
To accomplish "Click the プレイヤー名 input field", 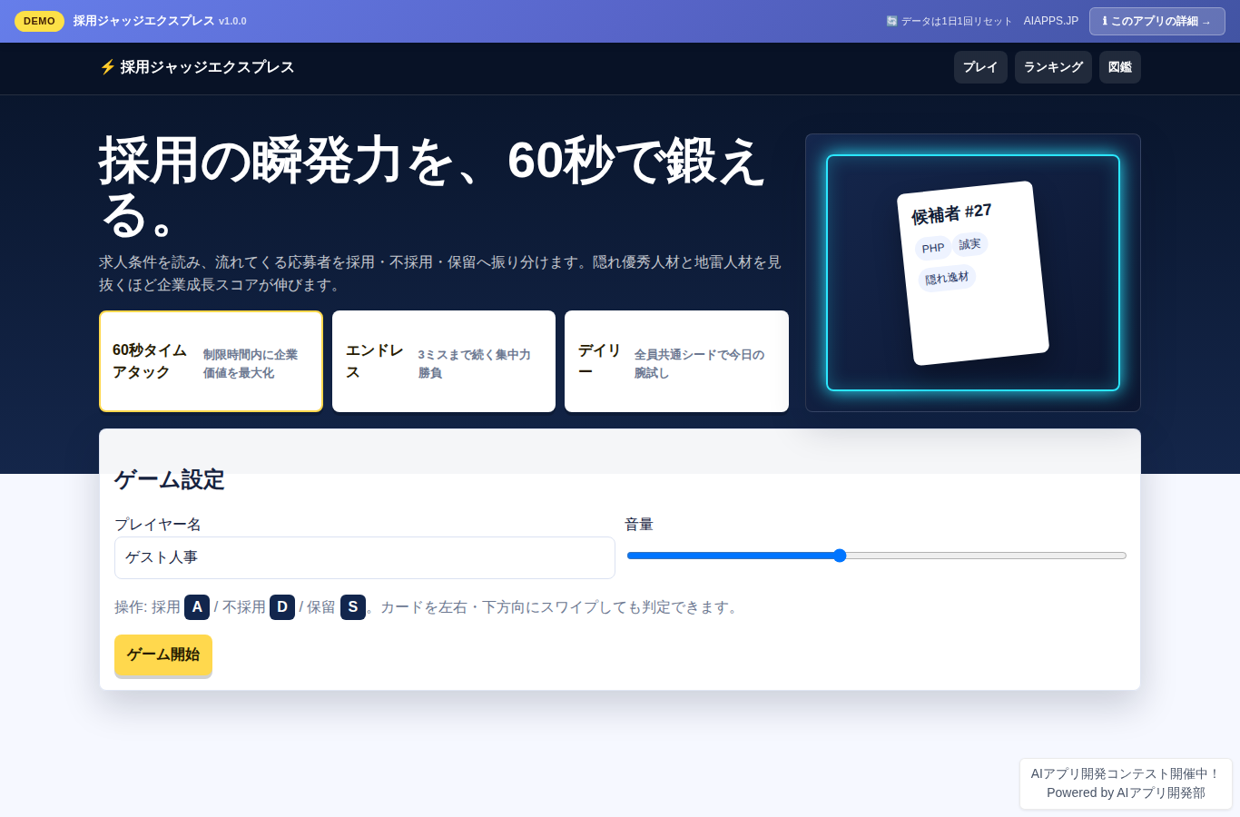I will [365, 557].
